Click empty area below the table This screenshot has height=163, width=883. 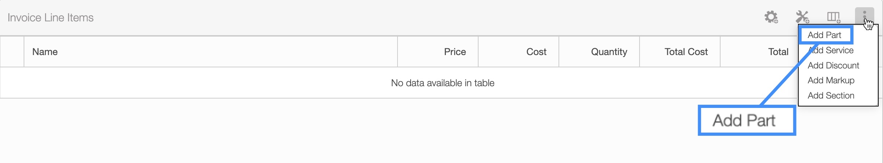327,130
